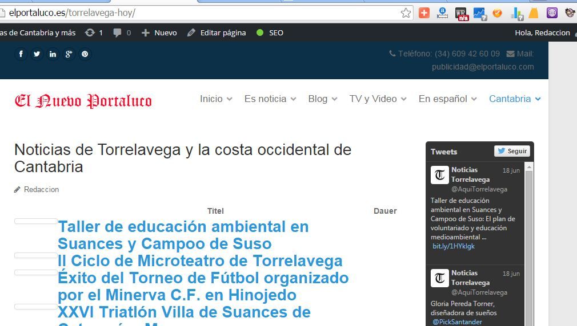This screenshot has height=326, width=577.
Task: Click the play bar beside II Ciclo Microteatro
Action: pos(35,255)
